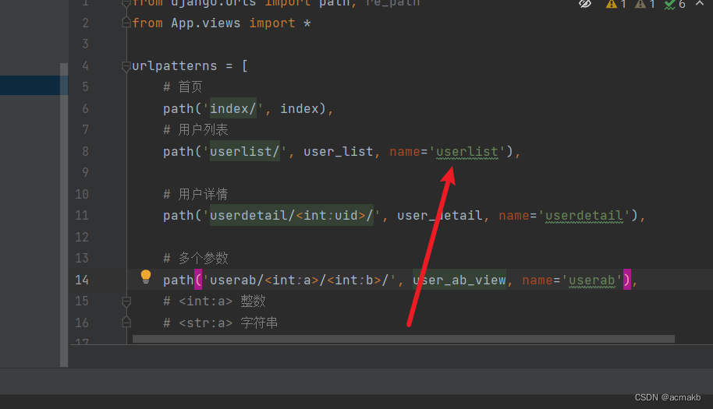Image resolution: width=713 pixels, height=409 pixels.
Task: Click the '# <str:a> 字符串' comment
Action: pyautogui.click(x=221, y=323)
